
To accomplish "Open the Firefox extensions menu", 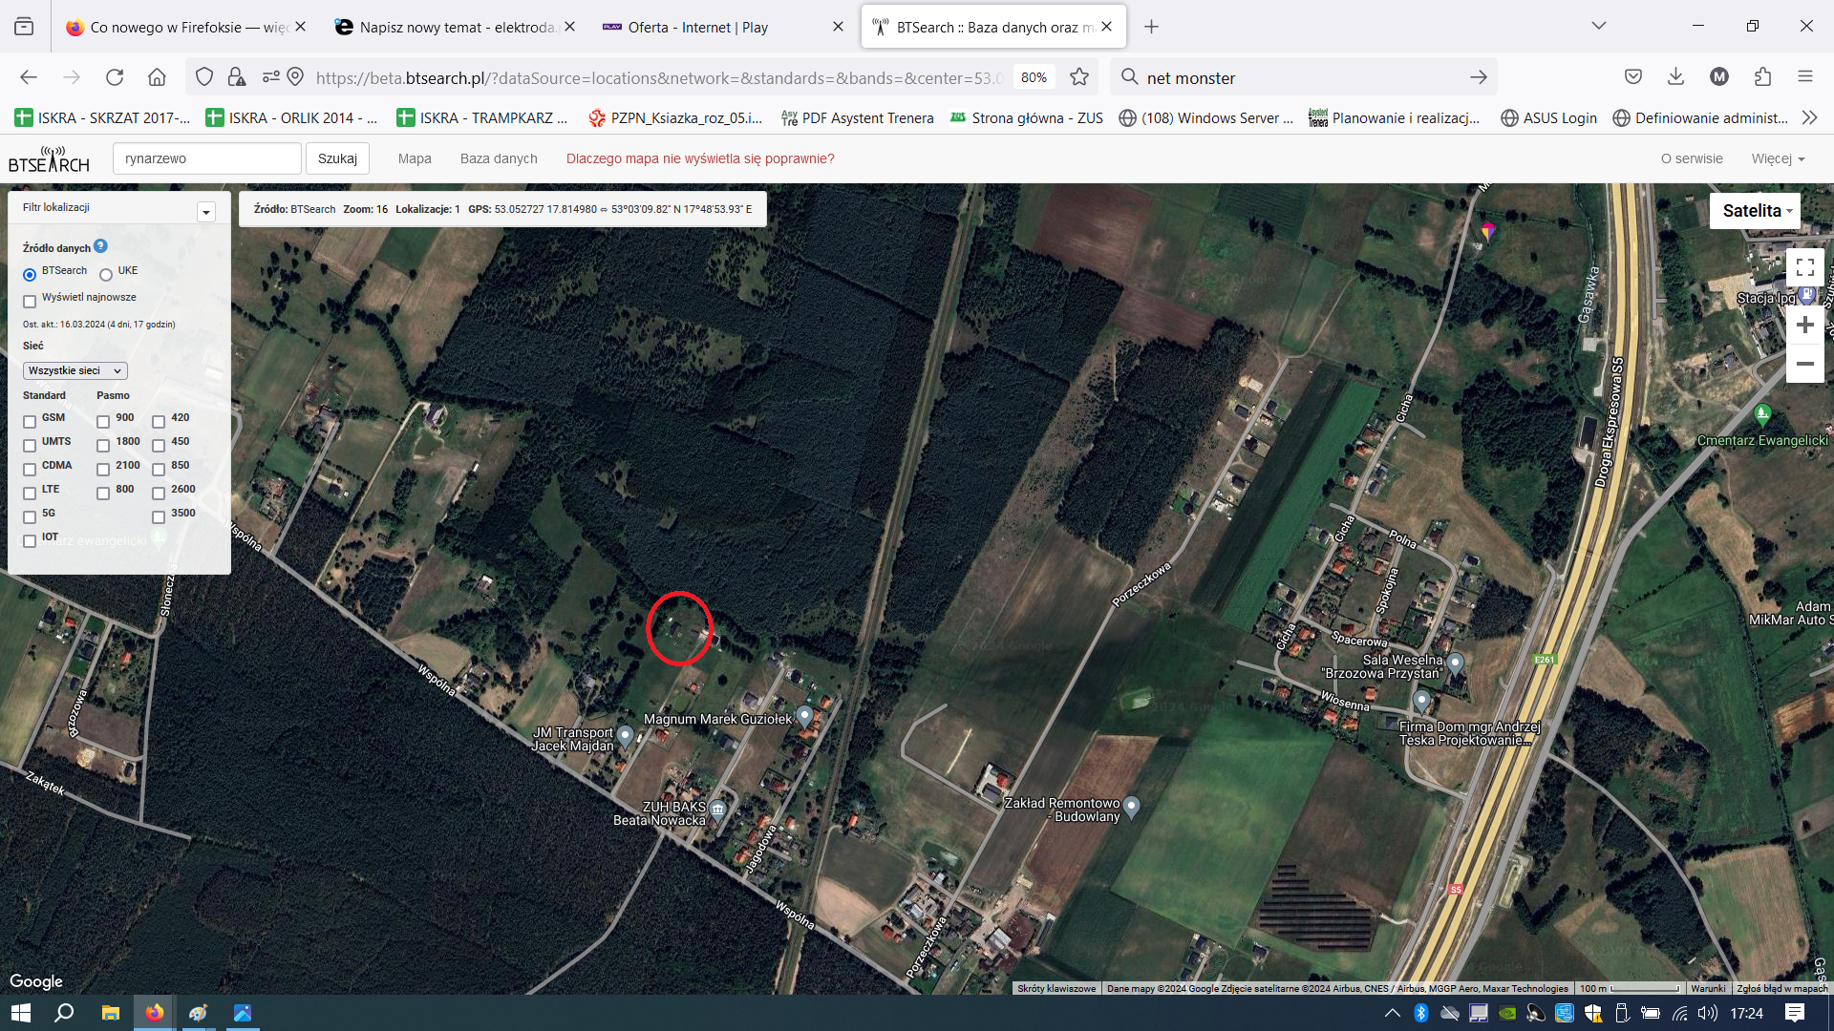I will [1762, 77].
